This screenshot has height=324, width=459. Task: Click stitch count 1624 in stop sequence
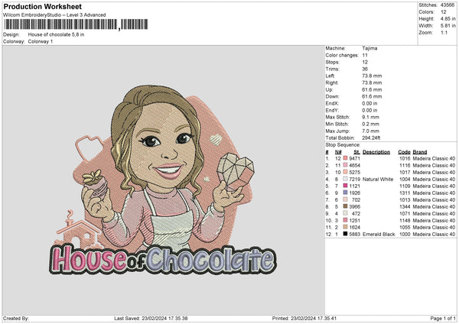354,227
